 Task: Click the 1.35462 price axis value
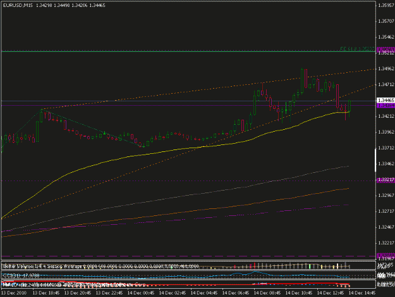tap(386, 37)
